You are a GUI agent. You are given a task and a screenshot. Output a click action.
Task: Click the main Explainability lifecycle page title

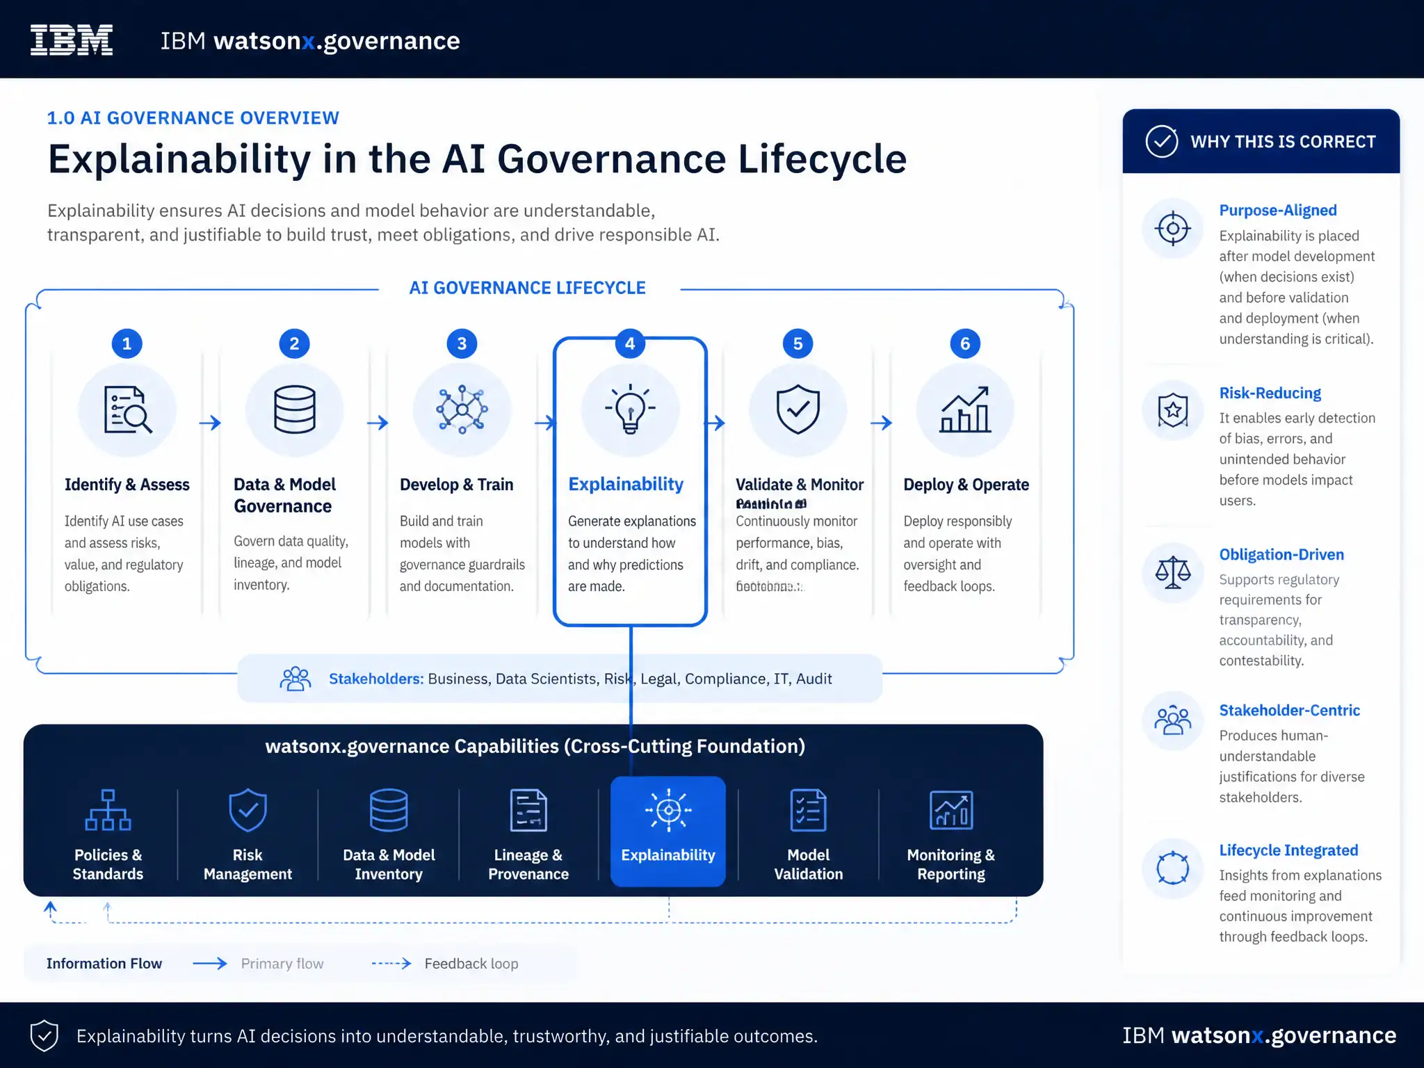(x=477, y=159)
